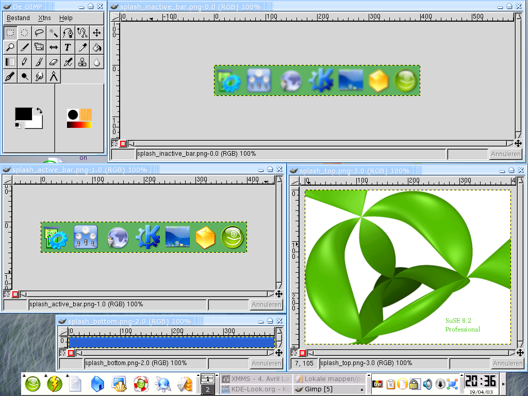Open the ruler-corner menu in splash_top window
The height and width of the screenshot is (396, 528).
(x=295, y=181)
